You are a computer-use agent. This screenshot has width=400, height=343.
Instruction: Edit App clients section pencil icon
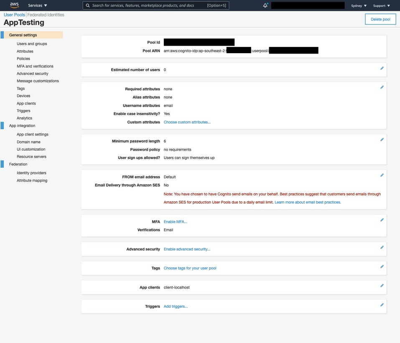(382, 286)
